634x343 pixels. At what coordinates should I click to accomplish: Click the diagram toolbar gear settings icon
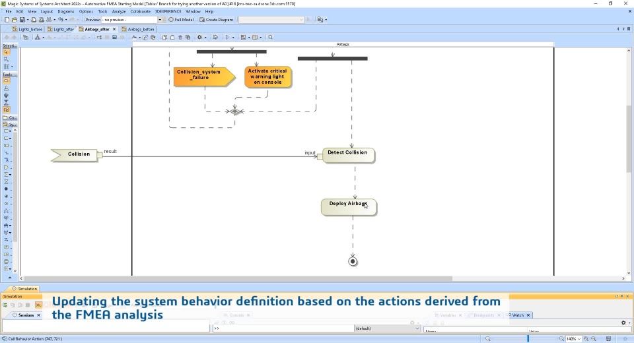pos(199,37)
